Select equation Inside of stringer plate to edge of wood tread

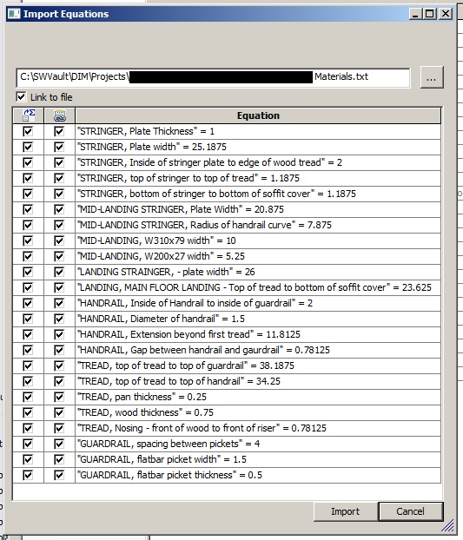[x=258, y=162]
